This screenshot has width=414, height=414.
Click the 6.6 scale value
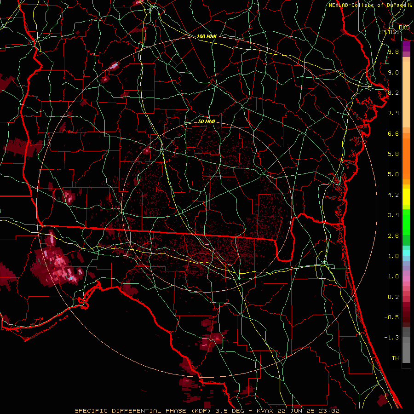(x=393, y=133)
